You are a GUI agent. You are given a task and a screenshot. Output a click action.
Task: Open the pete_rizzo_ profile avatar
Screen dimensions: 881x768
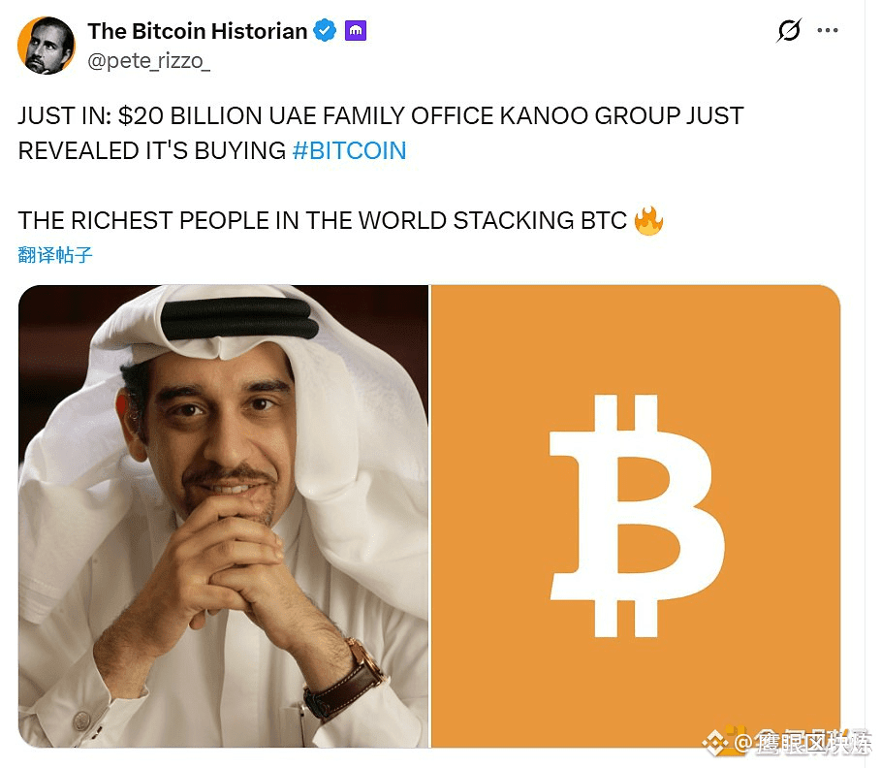click(47, 46)
